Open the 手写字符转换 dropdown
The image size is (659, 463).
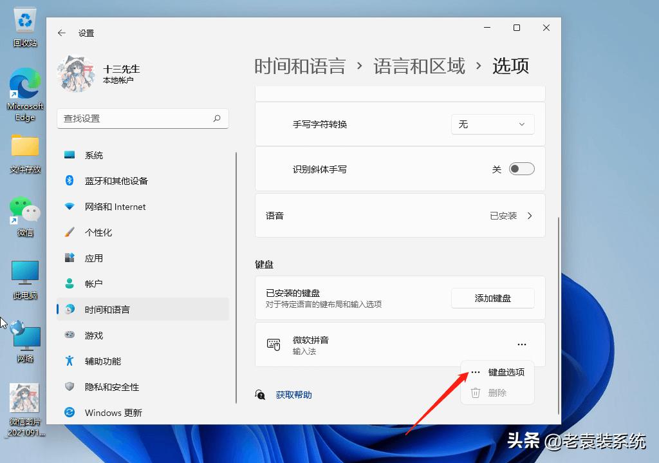(x=492, y=124)
